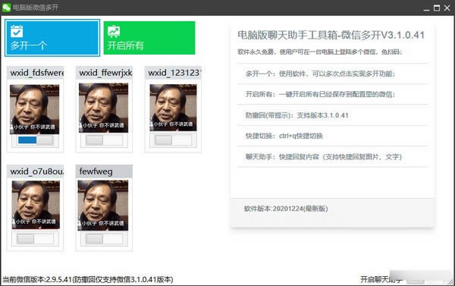Click the chart icon on 开启所有 tile
455x286 pixels.
coord(114,31)
